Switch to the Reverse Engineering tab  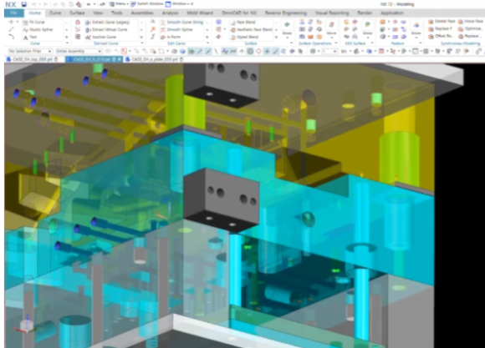(x=286, y=13)
